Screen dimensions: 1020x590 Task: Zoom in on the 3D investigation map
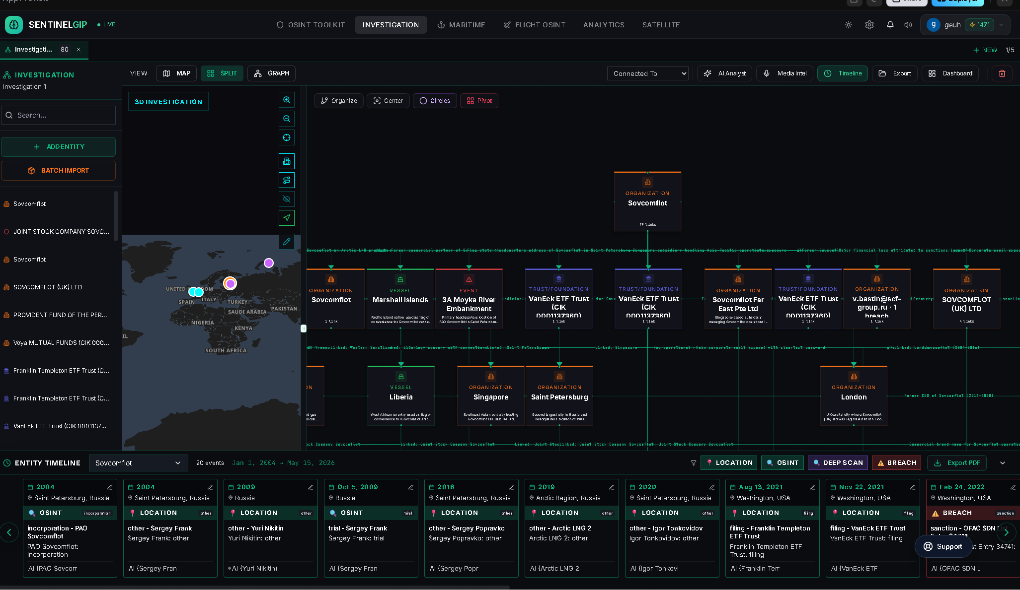coord(287,100)
